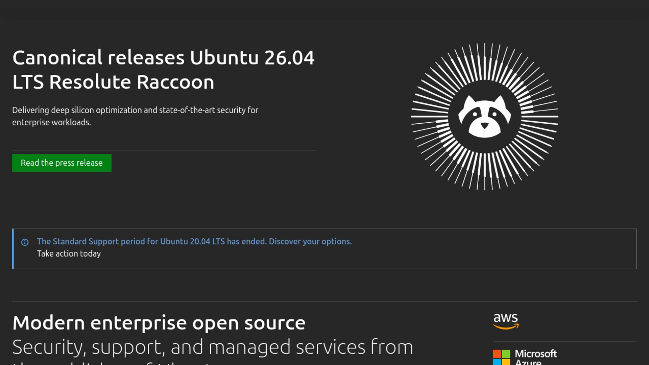Click the Canonical releases Ubuntu 26.04 heading

click(163, 57)
